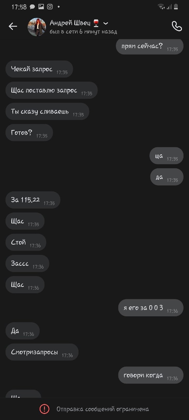The image size is (189, 420).
Task: Tap the red warning exclamation icon
Action: coord(44,409)
